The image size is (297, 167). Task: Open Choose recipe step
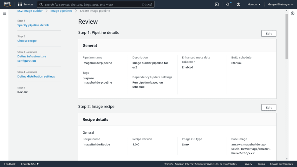[27, 41]
